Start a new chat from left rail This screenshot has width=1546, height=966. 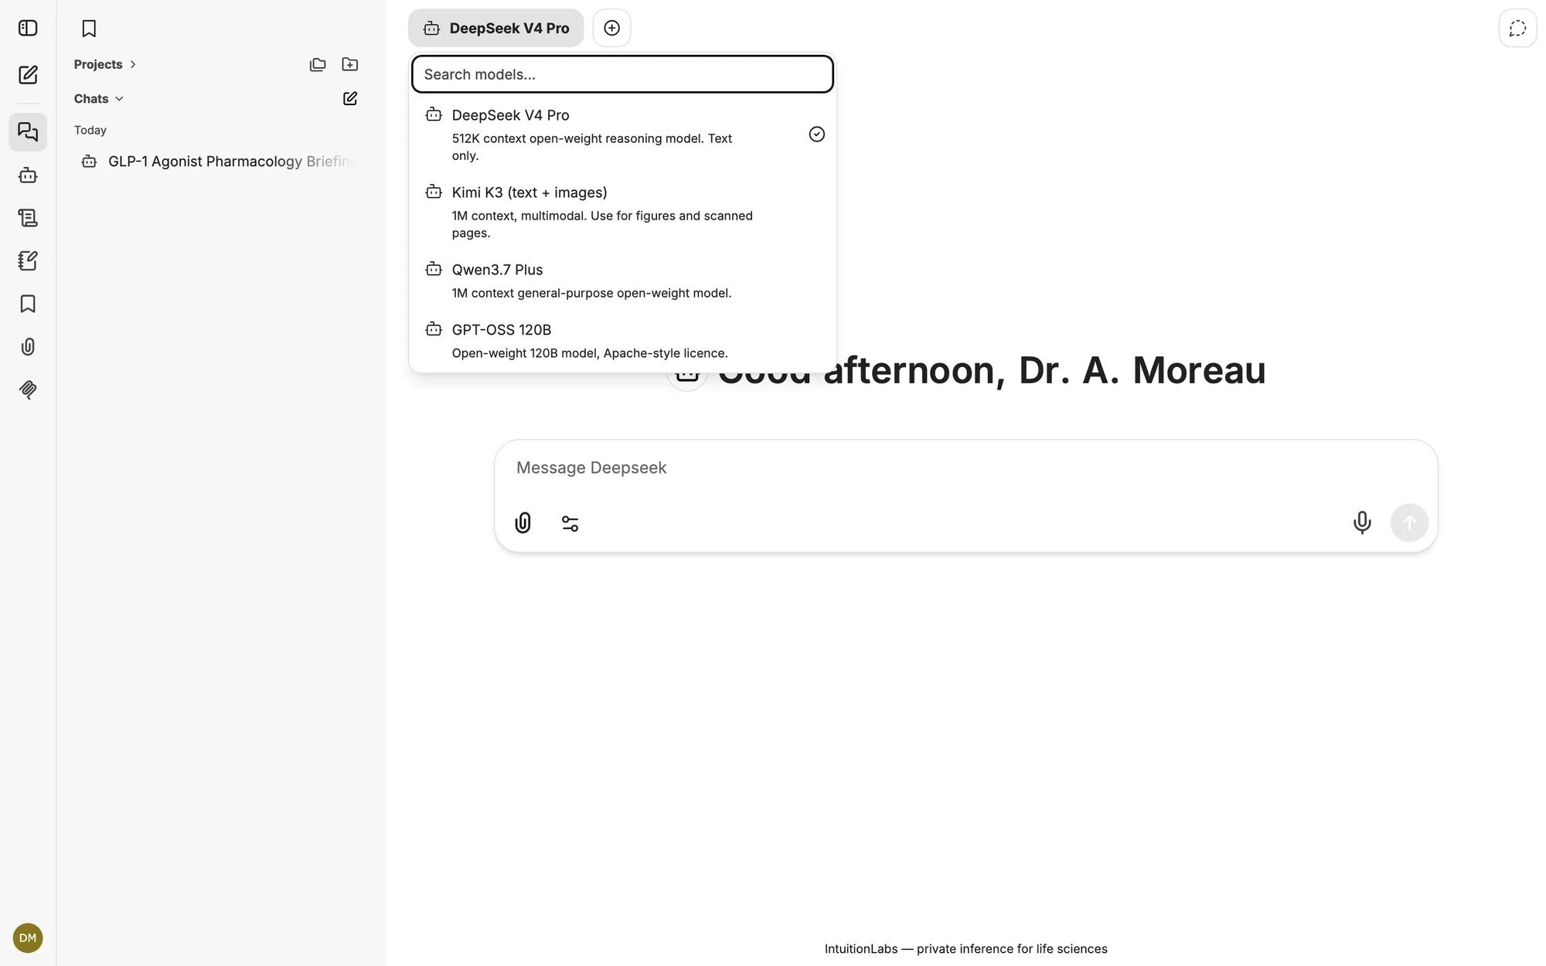point(28,75)
